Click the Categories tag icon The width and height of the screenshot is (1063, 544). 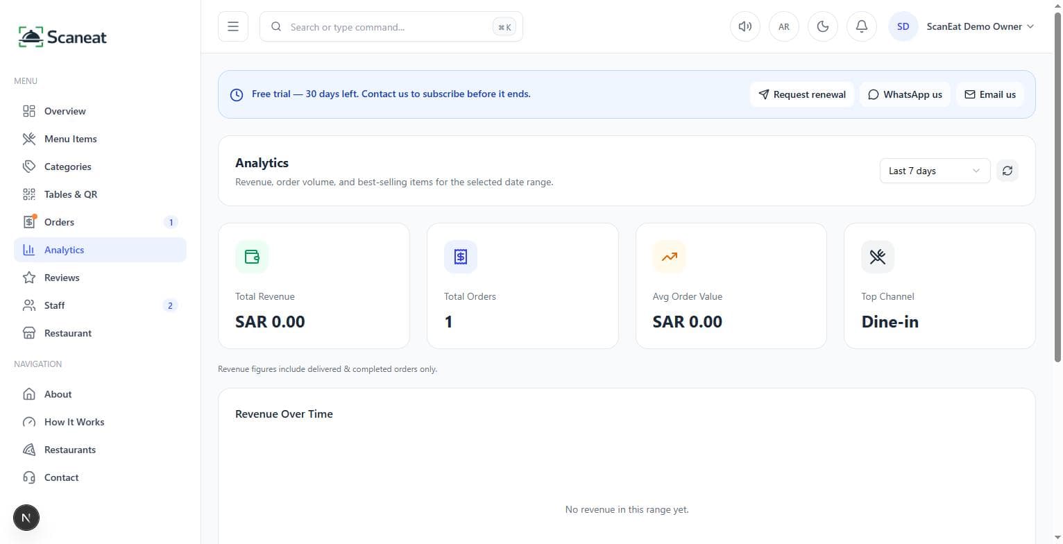29,167
